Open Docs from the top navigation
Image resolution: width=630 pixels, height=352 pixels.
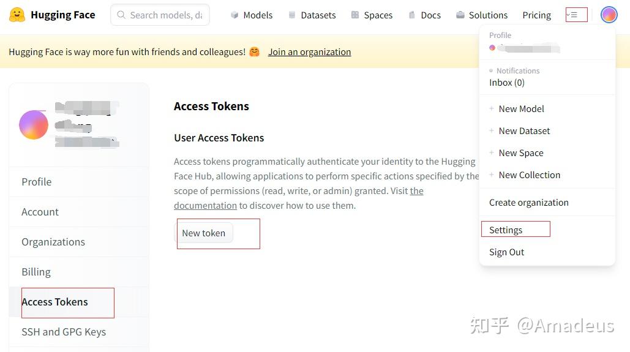click(424, 15)
